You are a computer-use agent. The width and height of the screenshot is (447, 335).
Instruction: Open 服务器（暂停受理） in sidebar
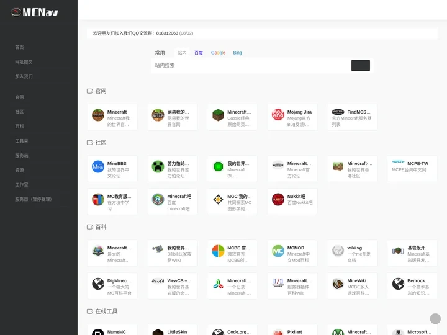pyautogui.click(x=34, y=199)
